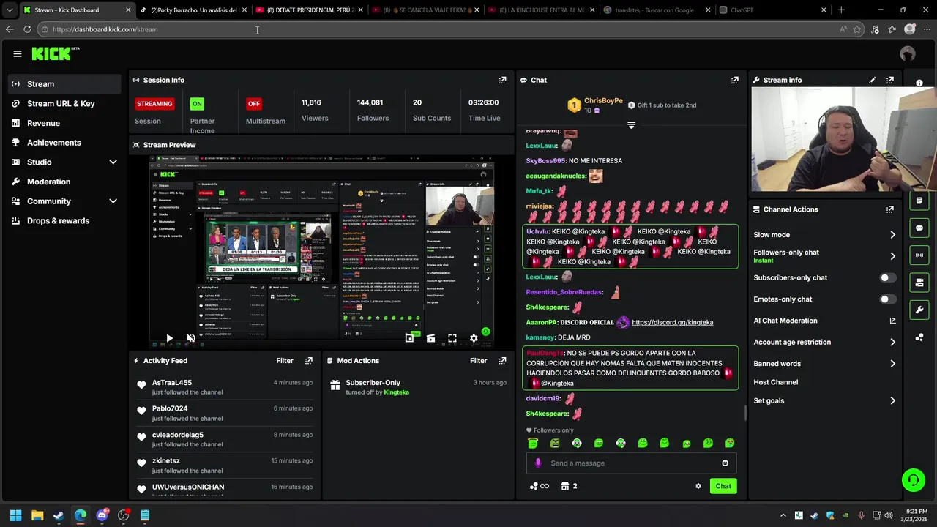The image size is (937, 527).
Task: Pop out the Mod Actions panel
Action: [x=502, y=361]
